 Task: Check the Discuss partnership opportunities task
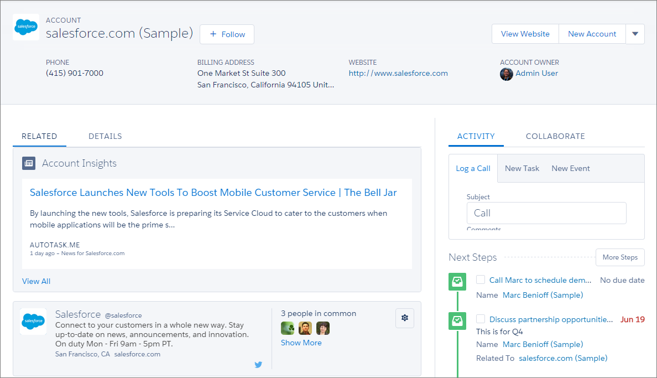point(481,319)
